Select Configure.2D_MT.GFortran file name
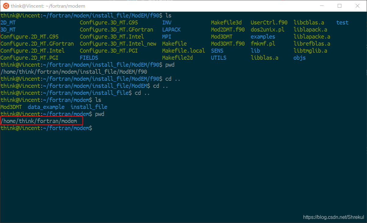The height and width of the screenshot is (223, 367). [37, 43]
